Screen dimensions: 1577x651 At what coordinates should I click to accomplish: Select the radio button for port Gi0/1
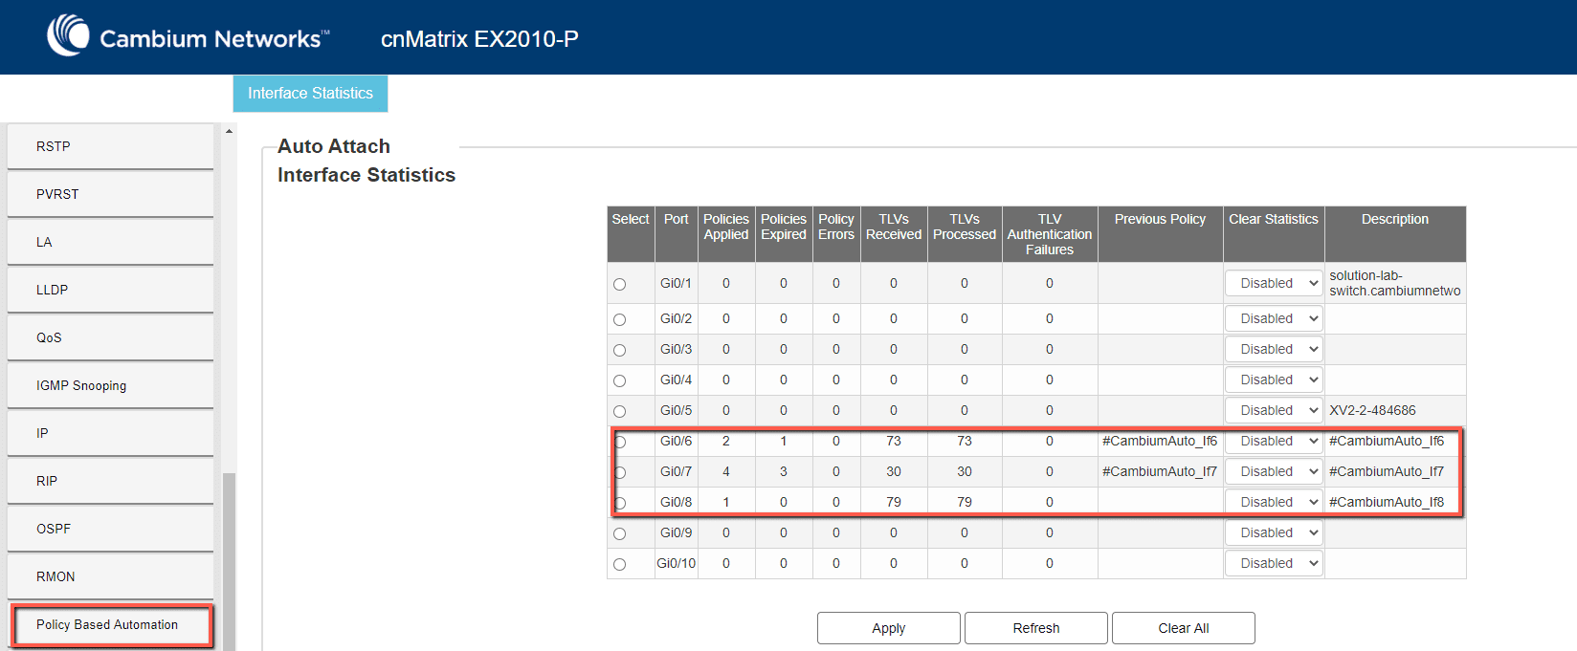pos(620,284)
